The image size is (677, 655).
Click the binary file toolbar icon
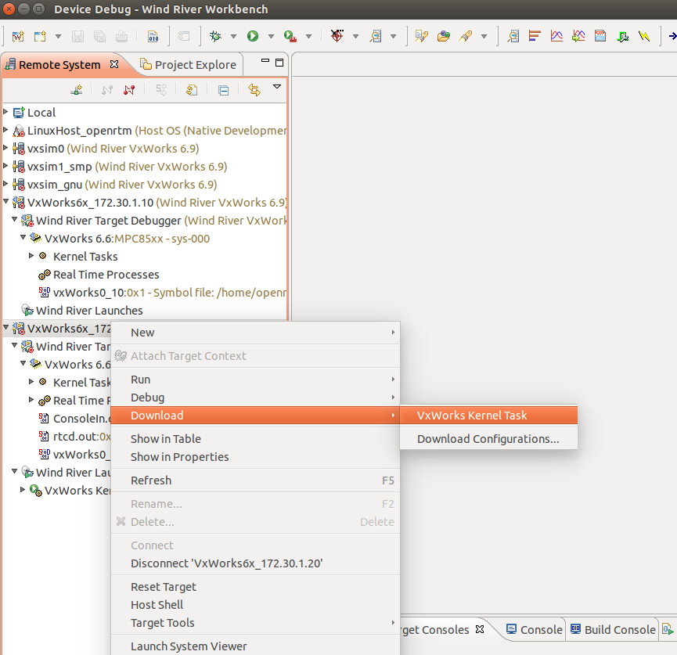click(153, 36)
